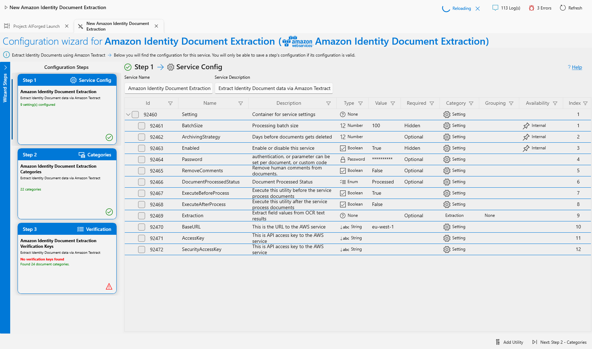
Task: Open the 113 Log(s) message icon
Action: point(495,8)
